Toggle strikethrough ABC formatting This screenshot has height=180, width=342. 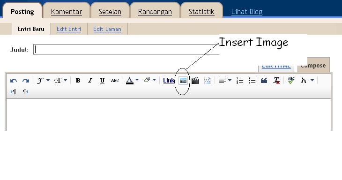(x=115, y=81)
